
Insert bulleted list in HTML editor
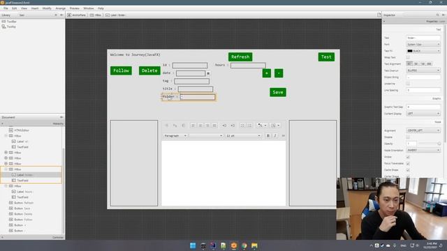tap(242, 125)
